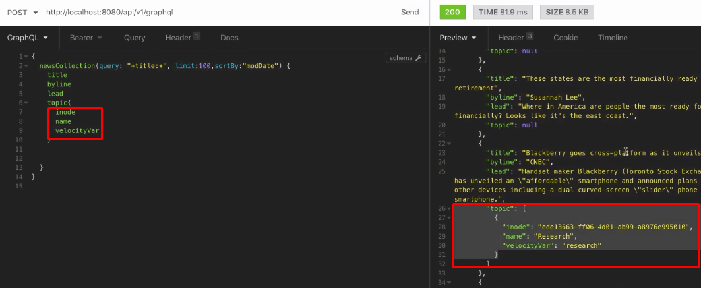Click the Header tab count badge 1

pos(197,36)
